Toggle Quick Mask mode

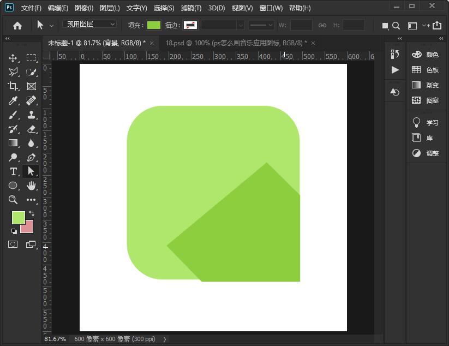pos(13,244)
